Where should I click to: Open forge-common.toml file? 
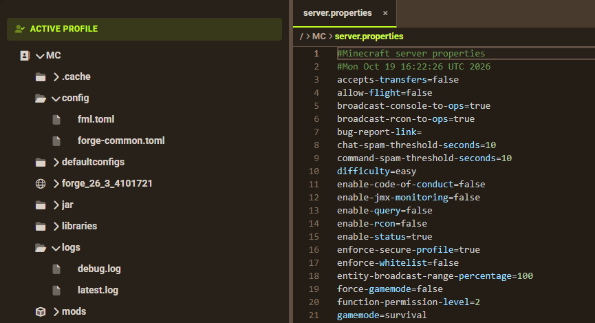click(x=121, y=140)
